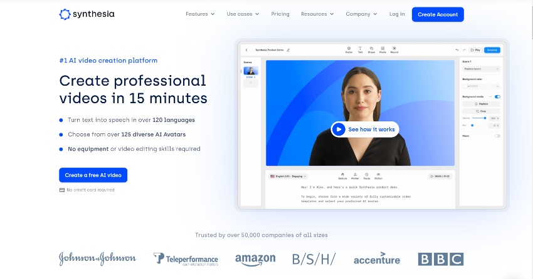Image resolution: width=533 pixels, height=279 pixels.
Task: Click the B/S/H/ logo
Action: tap(314, 259)
